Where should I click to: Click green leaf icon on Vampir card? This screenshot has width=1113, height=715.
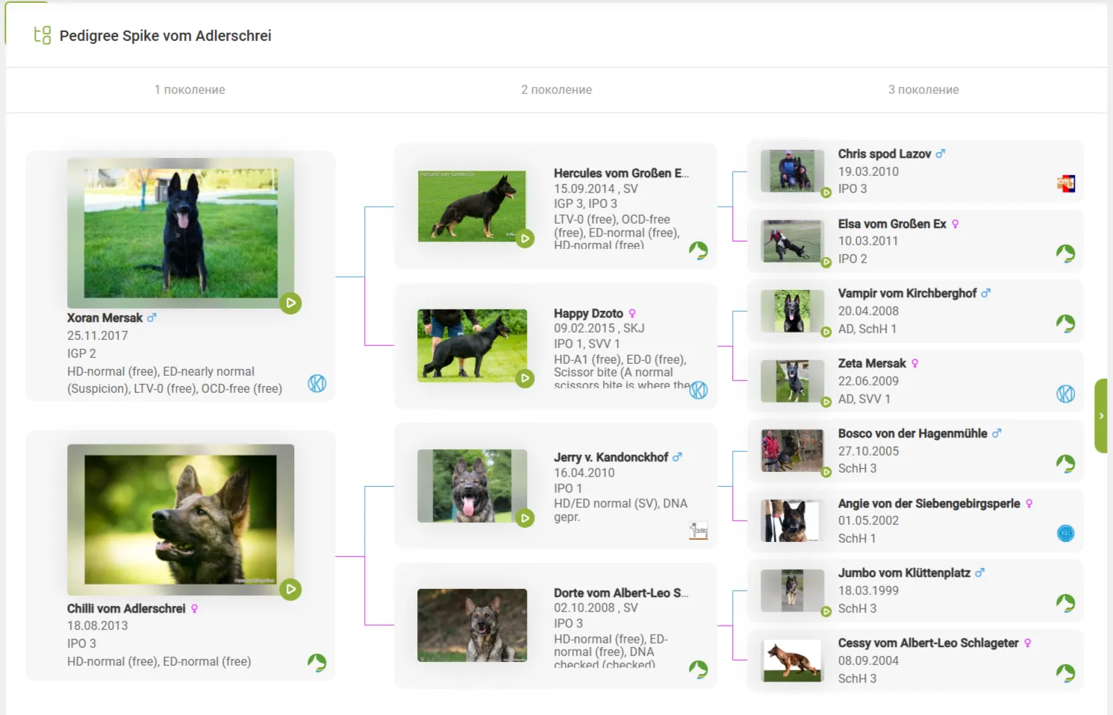(x=1065, y=324)
